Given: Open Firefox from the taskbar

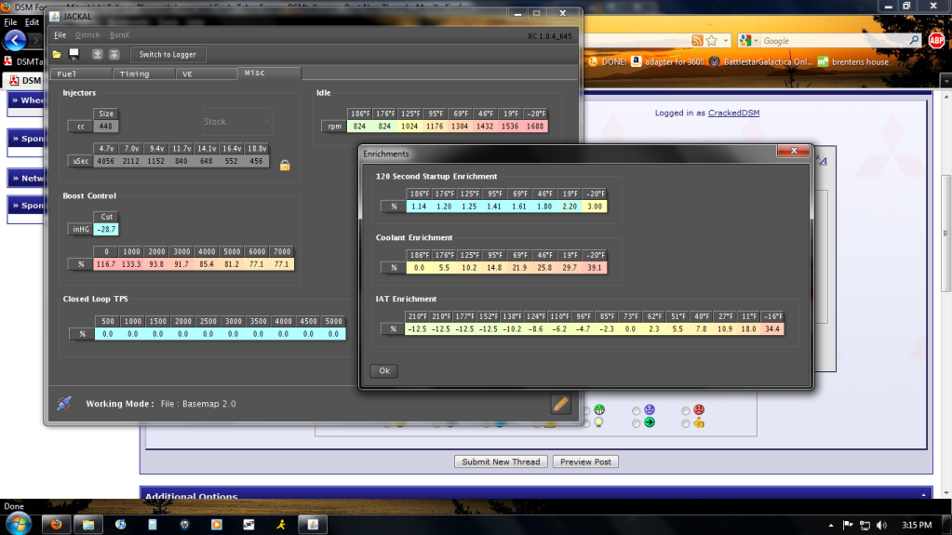Looking at the screenshot, I should (x=57, y=524).
